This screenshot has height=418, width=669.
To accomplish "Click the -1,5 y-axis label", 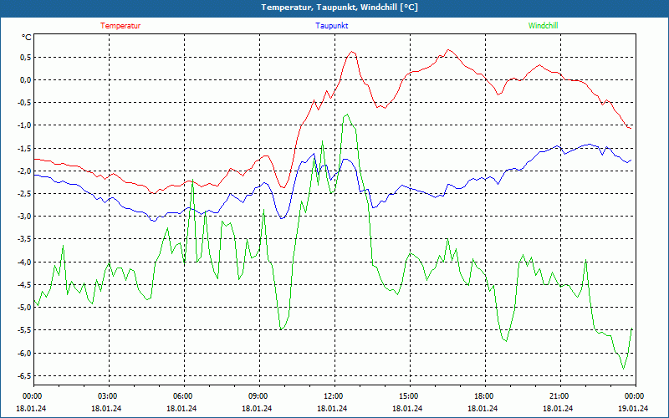I will 23,148.
